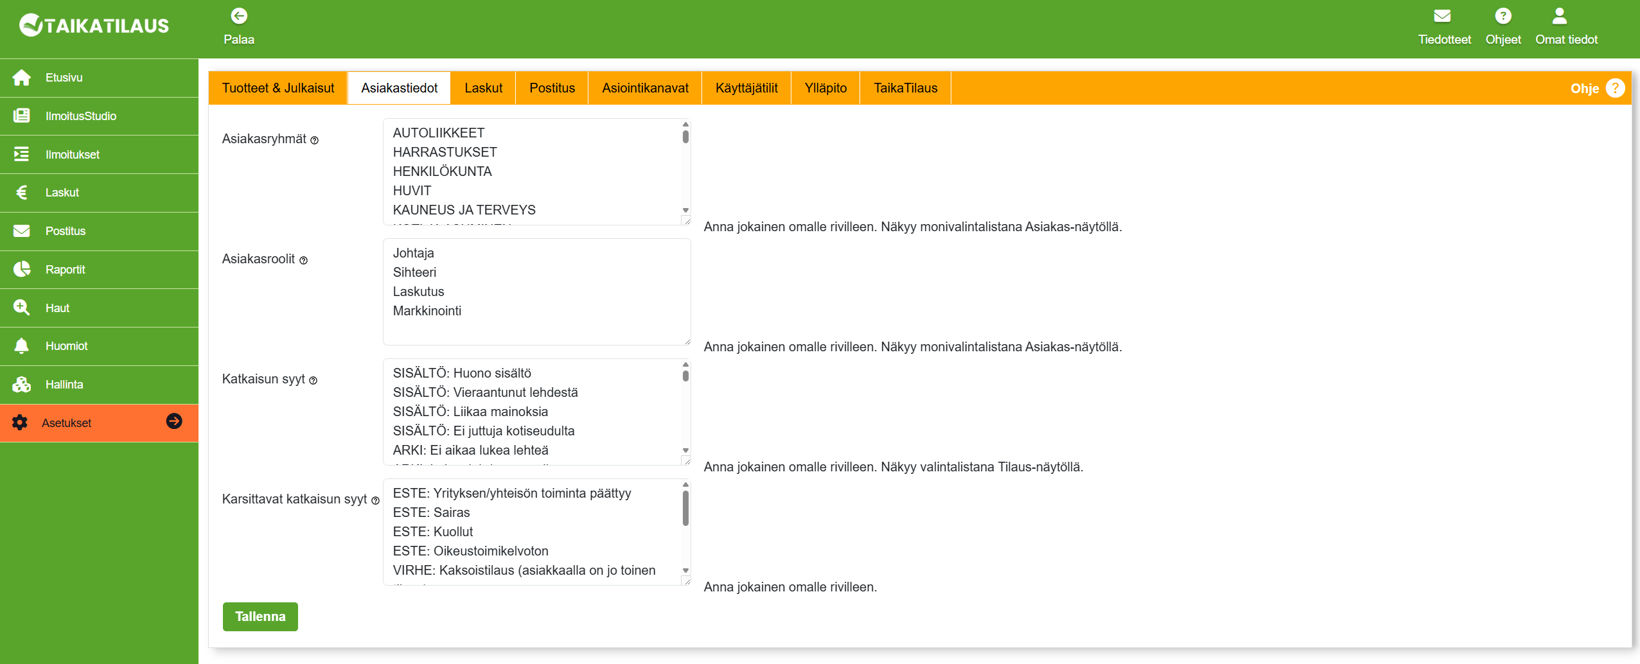The height and width of the screenshot is (664, 1640).
Task: Open Raportit pie chart icon
Action: (22, 270)
